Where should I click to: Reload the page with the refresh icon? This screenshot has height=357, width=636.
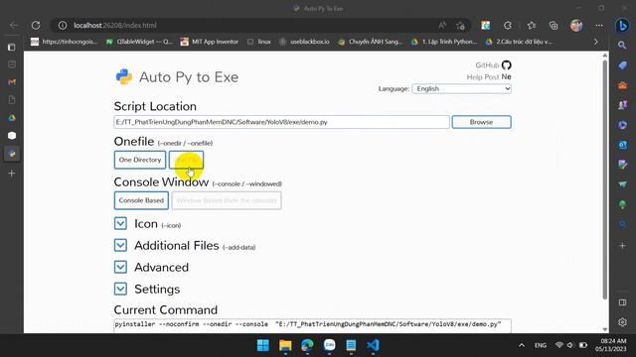pos(36,25)
